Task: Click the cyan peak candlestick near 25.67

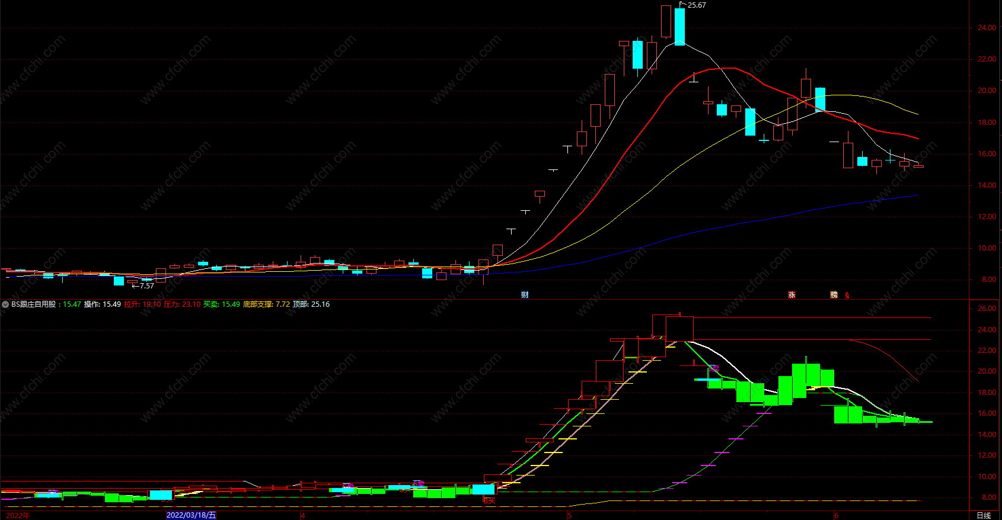Action: point(679,27)
